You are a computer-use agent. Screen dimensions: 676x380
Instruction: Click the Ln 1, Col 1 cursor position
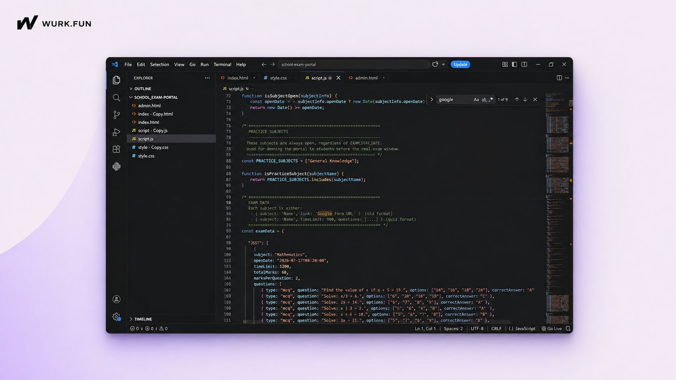[425, 329]
